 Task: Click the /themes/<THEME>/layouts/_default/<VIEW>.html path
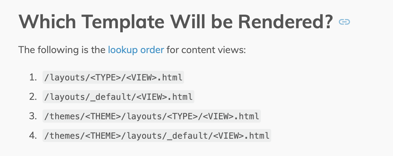click(157, 136)
